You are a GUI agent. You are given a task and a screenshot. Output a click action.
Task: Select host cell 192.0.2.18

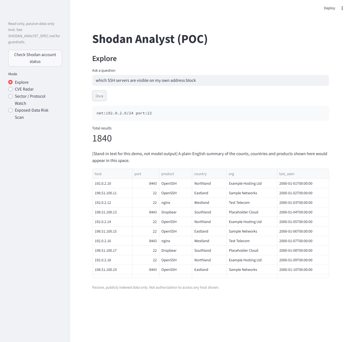click(112, 260)
